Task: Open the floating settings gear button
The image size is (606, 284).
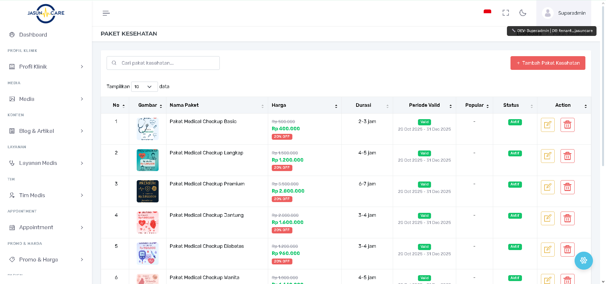Action: [x=583, y=260]
